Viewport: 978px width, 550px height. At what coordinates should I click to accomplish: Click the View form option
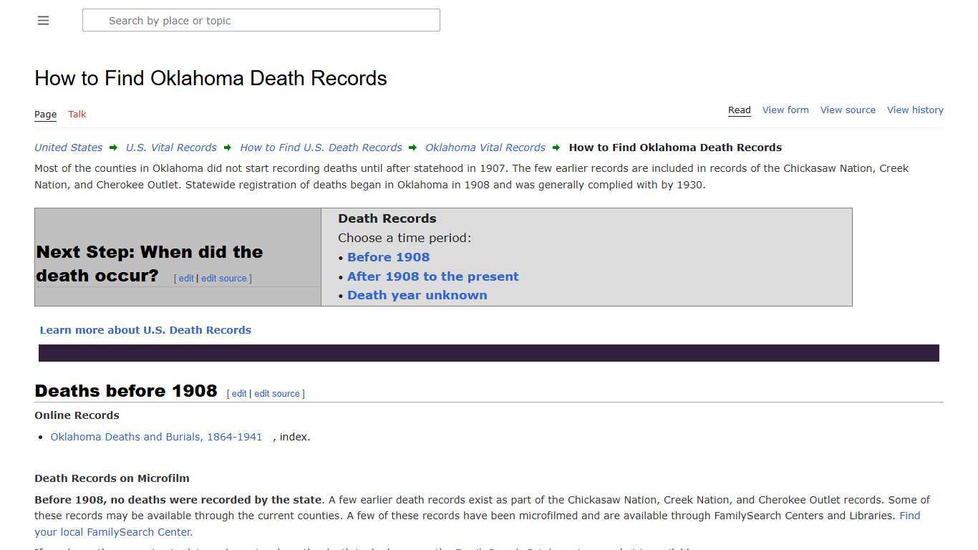(785, 110)
